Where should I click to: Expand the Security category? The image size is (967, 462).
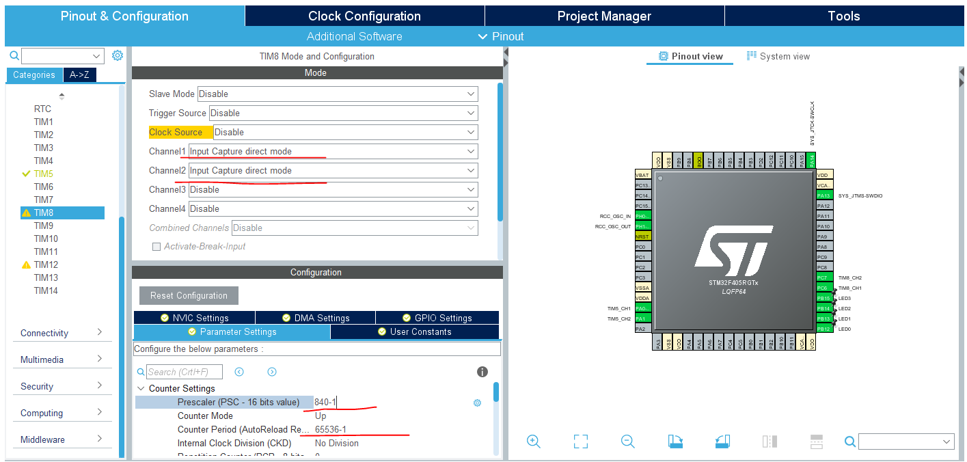coord(62,386)
